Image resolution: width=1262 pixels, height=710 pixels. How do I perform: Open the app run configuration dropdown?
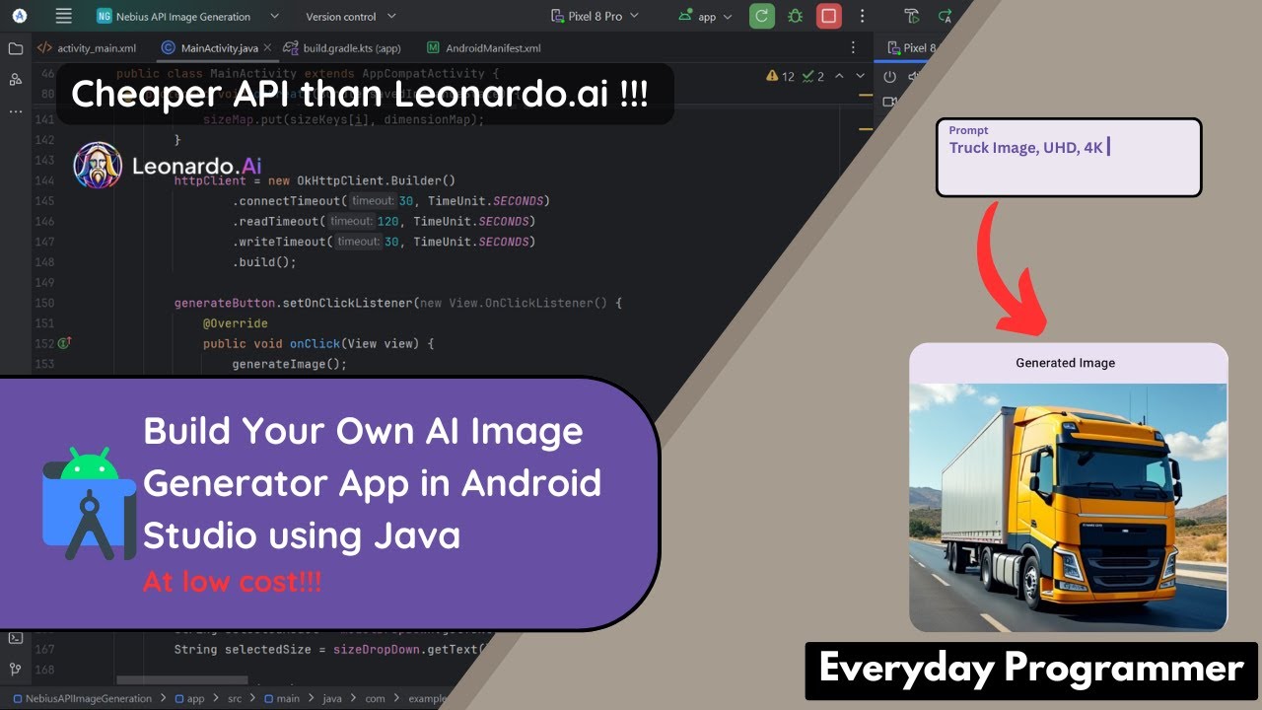coord(705,16)
